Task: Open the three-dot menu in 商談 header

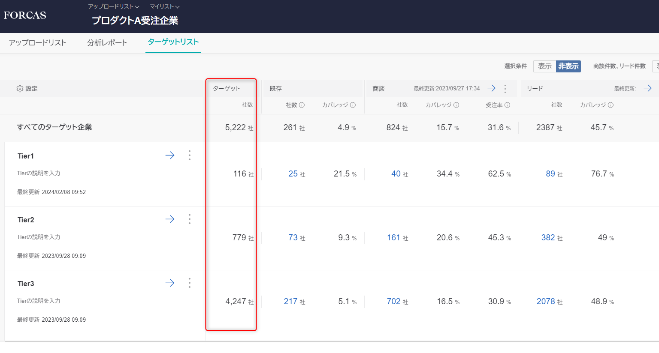Action: (505, 89)
